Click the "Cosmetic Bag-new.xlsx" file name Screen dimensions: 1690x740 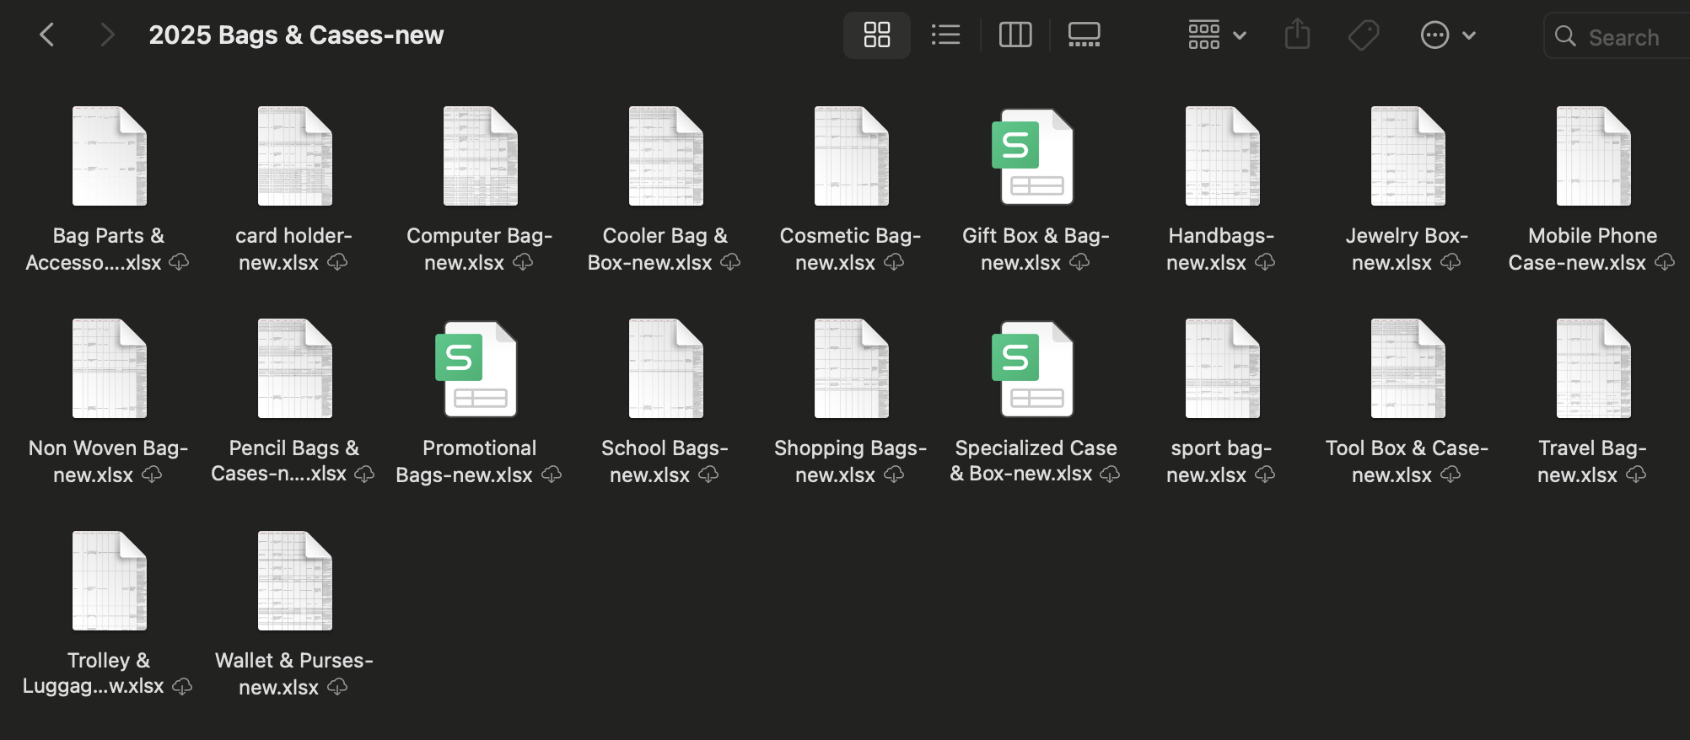click(850, 249)
